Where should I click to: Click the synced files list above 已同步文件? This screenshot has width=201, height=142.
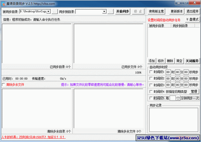109,43
